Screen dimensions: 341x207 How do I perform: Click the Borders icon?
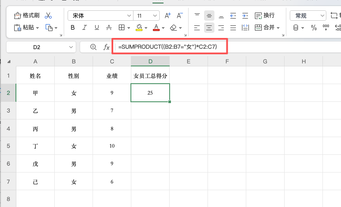coord(121,28)
